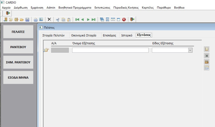This screenshot has width=215, height=127.
Task: Go to the first record with green arrow
Action: tap(77, 20)
